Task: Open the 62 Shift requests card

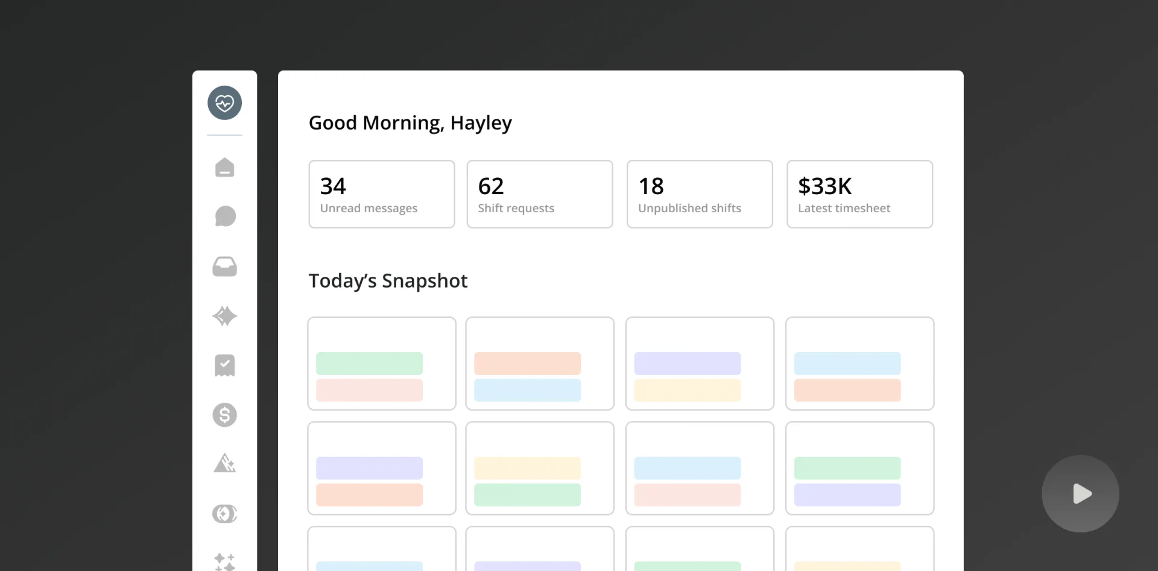Action: click(539, 194)
